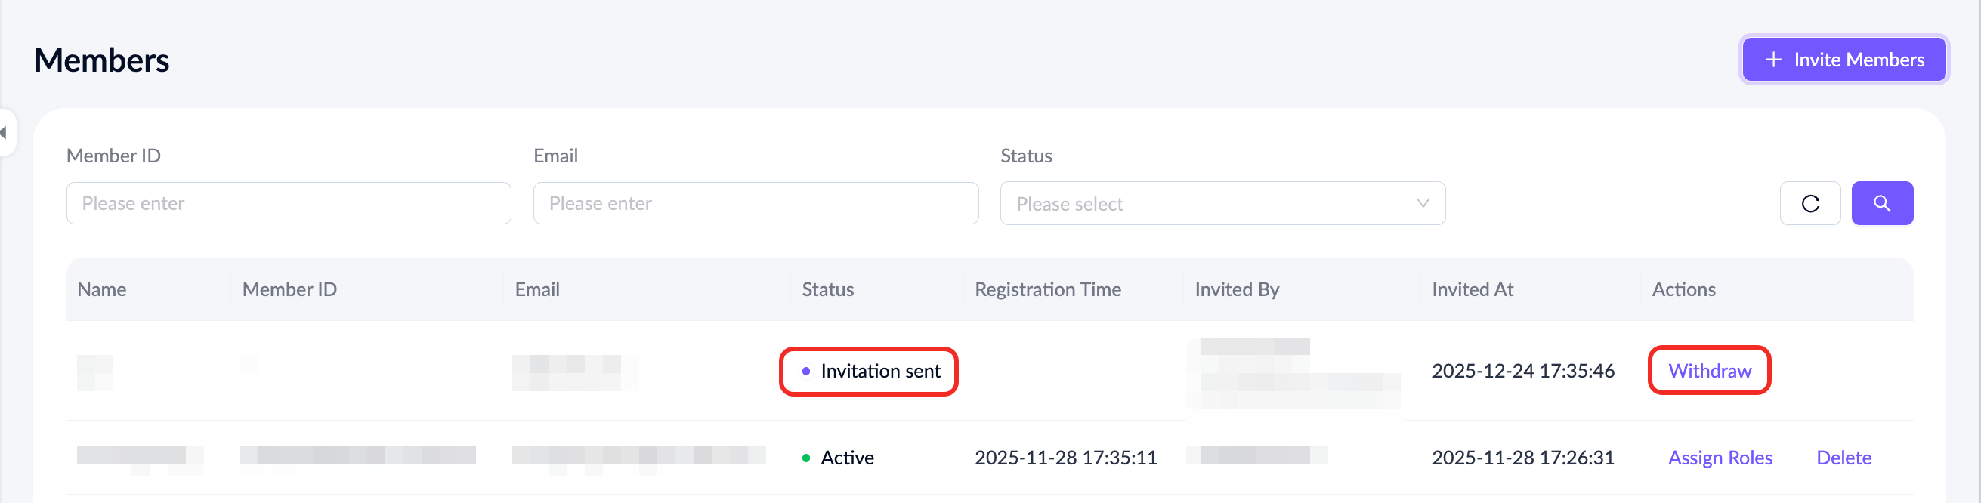Click the Member ID column header

pos(289,289)
